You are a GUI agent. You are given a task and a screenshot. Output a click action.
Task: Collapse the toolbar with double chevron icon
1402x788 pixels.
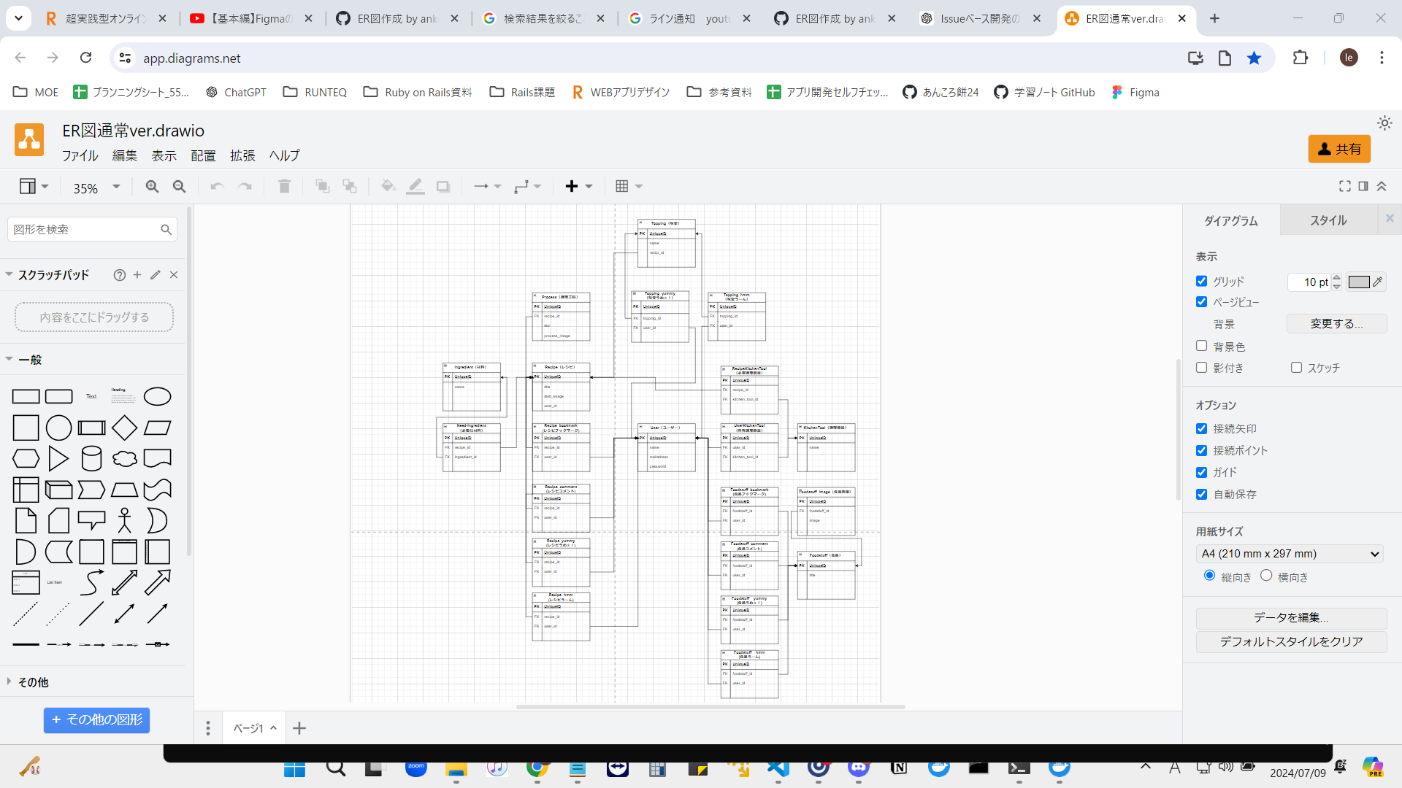(x=1382, y=187)
